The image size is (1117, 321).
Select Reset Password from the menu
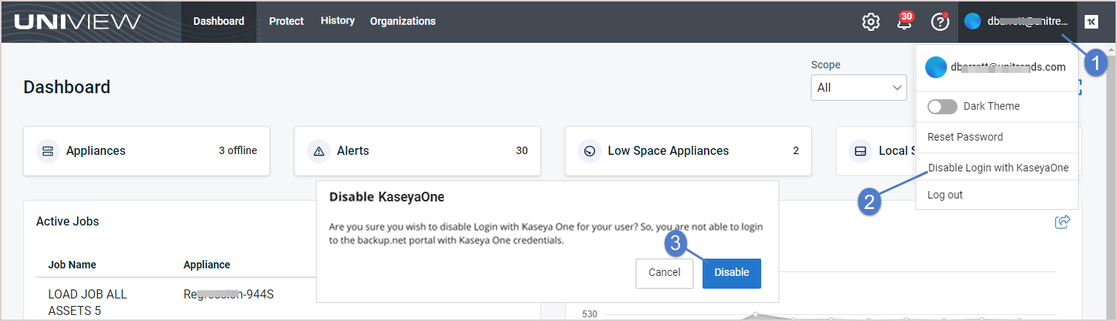(x=997, y=137)
